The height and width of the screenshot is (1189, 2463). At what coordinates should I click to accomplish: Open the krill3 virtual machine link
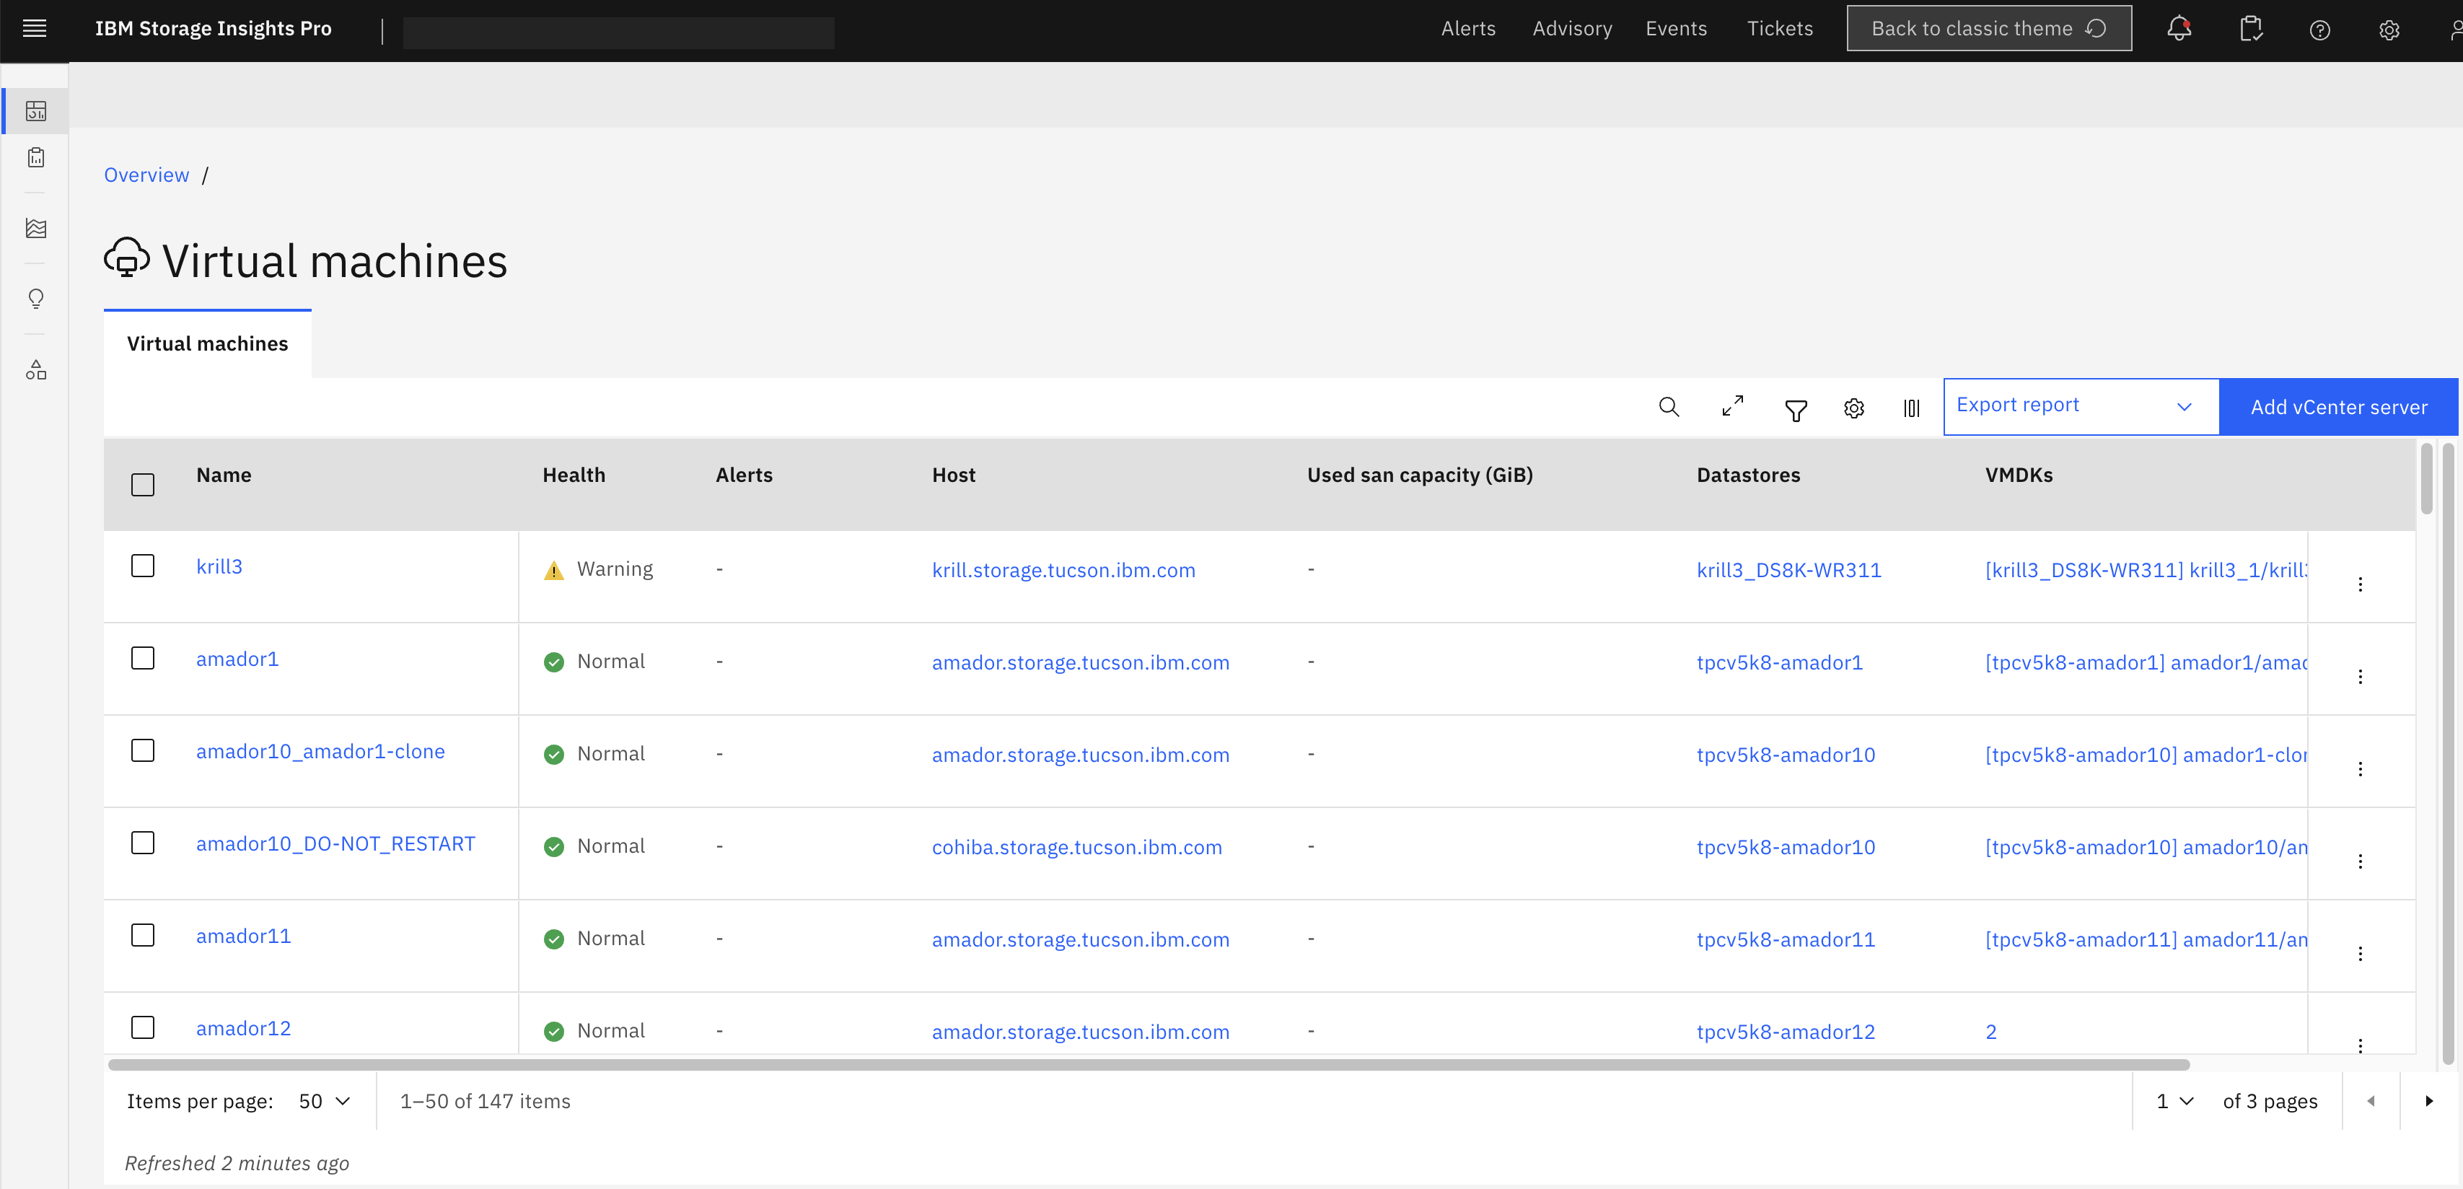(219, 566)
